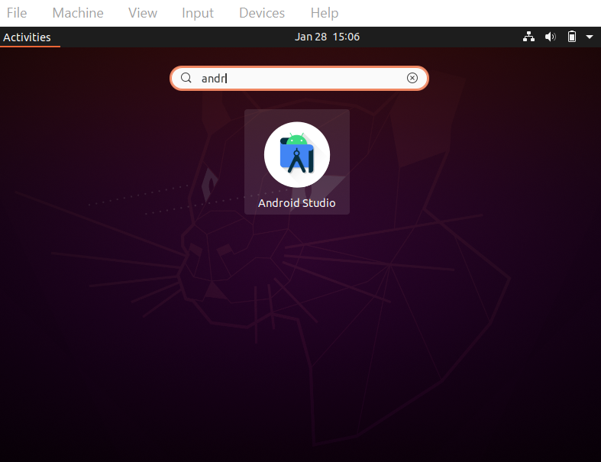Focus the search field containing "andr"
Image resolution: width=601 pixels, height=462 pixels.
tap(299, 78)
